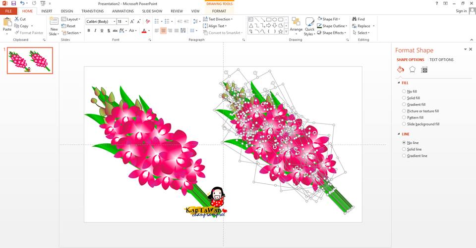Collapse the LINE section in Format Shape

click(399, 134)
